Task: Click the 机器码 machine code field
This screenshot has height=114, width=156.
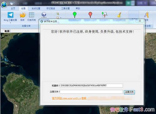Action: pos(91,85)
